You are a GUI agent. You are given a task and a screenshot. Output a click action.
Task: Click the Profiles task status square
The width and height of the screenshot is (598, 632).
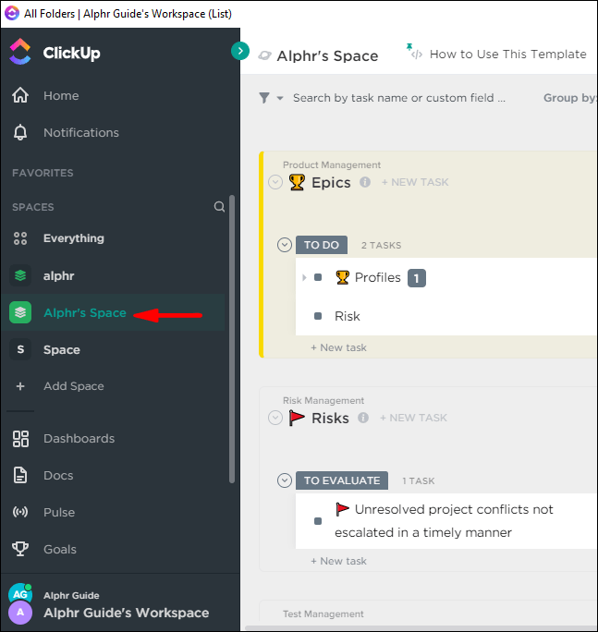(318, 277)
